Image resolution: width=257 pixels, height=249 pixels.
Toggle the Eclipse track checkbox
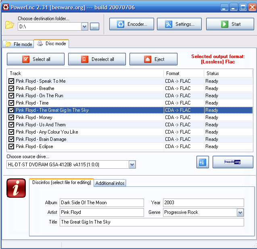click(x=11, y=146)
